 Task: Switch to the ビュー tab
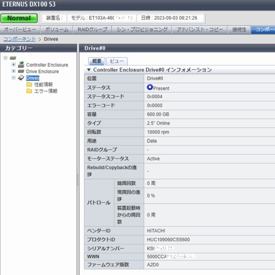pos(117,61)
